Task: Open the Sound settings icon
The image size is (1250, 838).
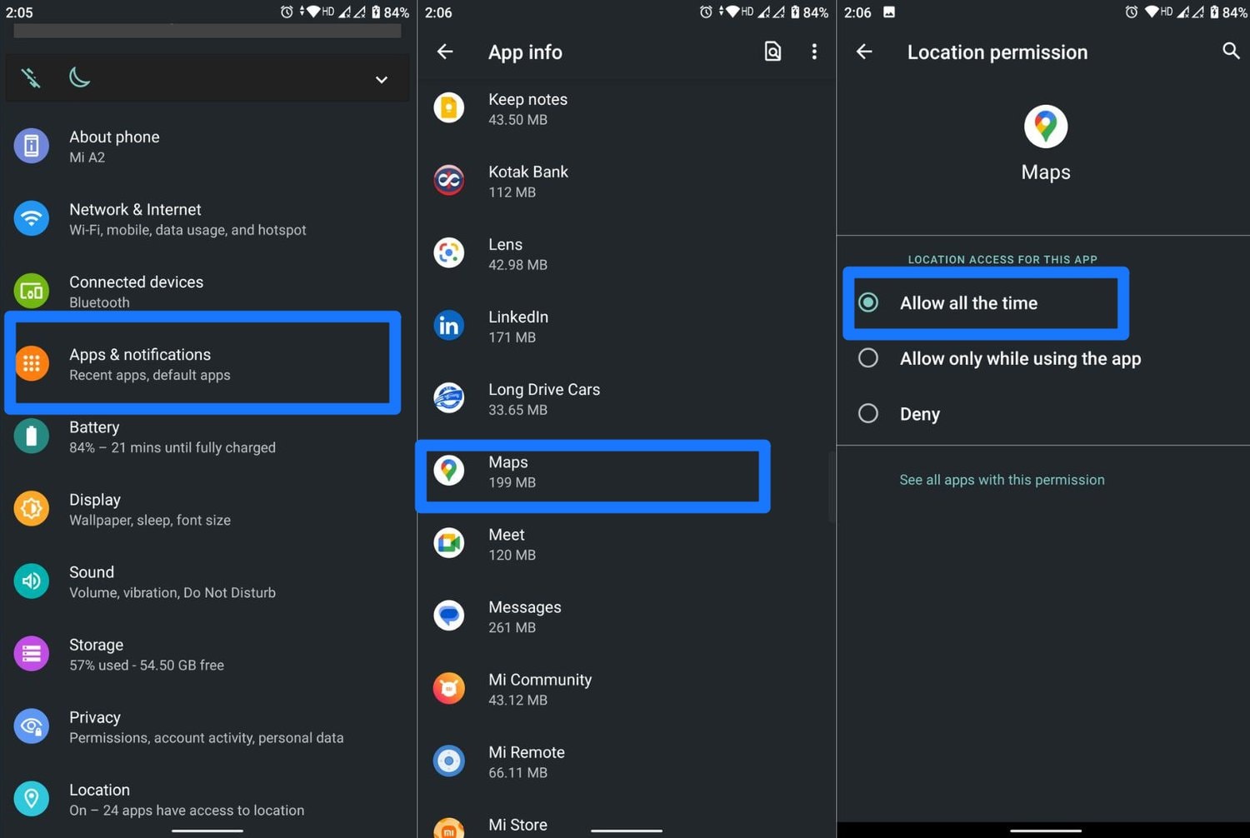Action: tap(31, 581)
